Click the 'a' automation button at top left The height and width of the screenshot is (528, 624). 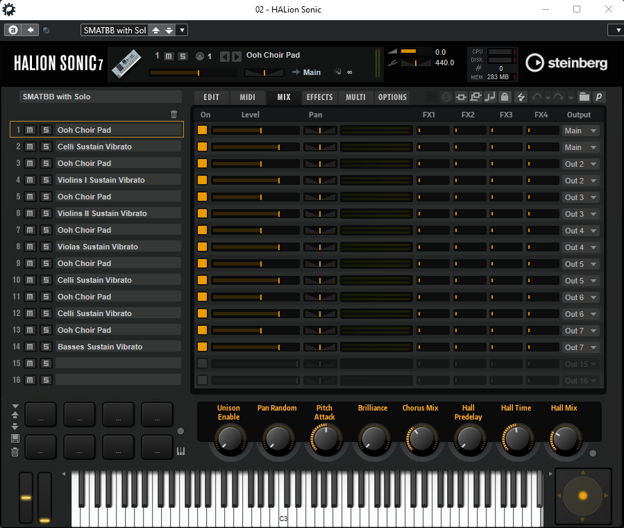coord(13,30)
